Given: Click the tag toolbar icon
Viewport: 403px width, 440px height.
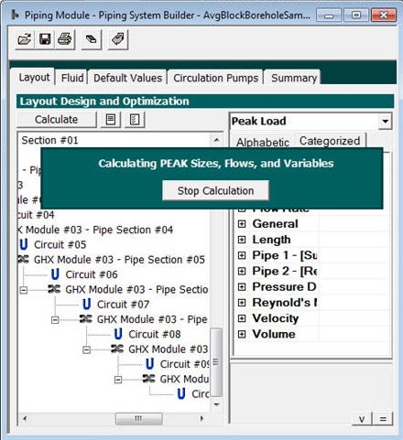Looking at the screenshot, I should point(118,39).
